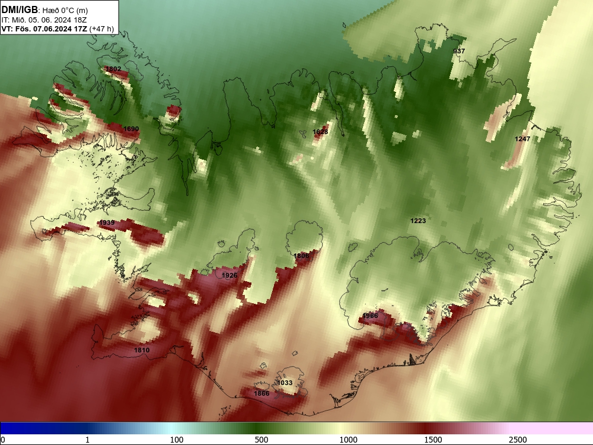
Task: Click the 1500 tick on the color scale
Action: [x=433, y=440]
